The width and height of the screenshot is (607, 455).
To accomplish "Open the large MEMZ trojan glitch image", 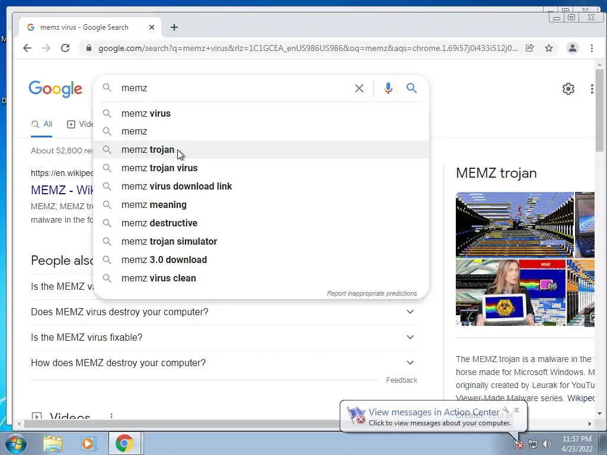I will click(515, 225).
